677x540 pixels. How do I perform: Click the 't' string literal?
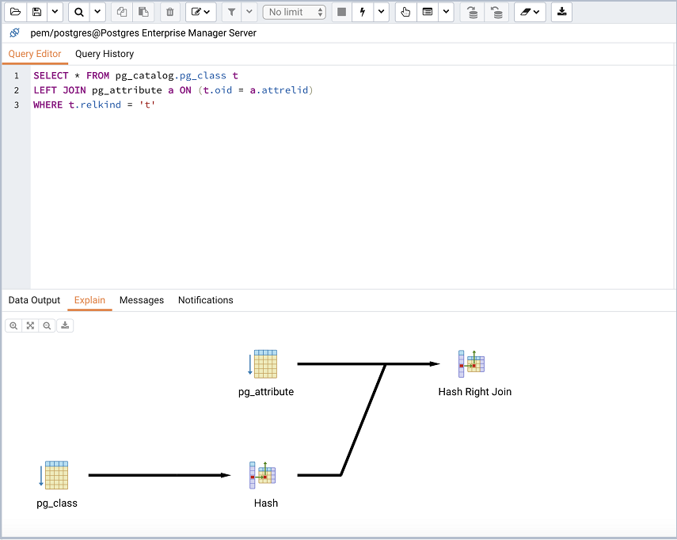pos(146,105)
